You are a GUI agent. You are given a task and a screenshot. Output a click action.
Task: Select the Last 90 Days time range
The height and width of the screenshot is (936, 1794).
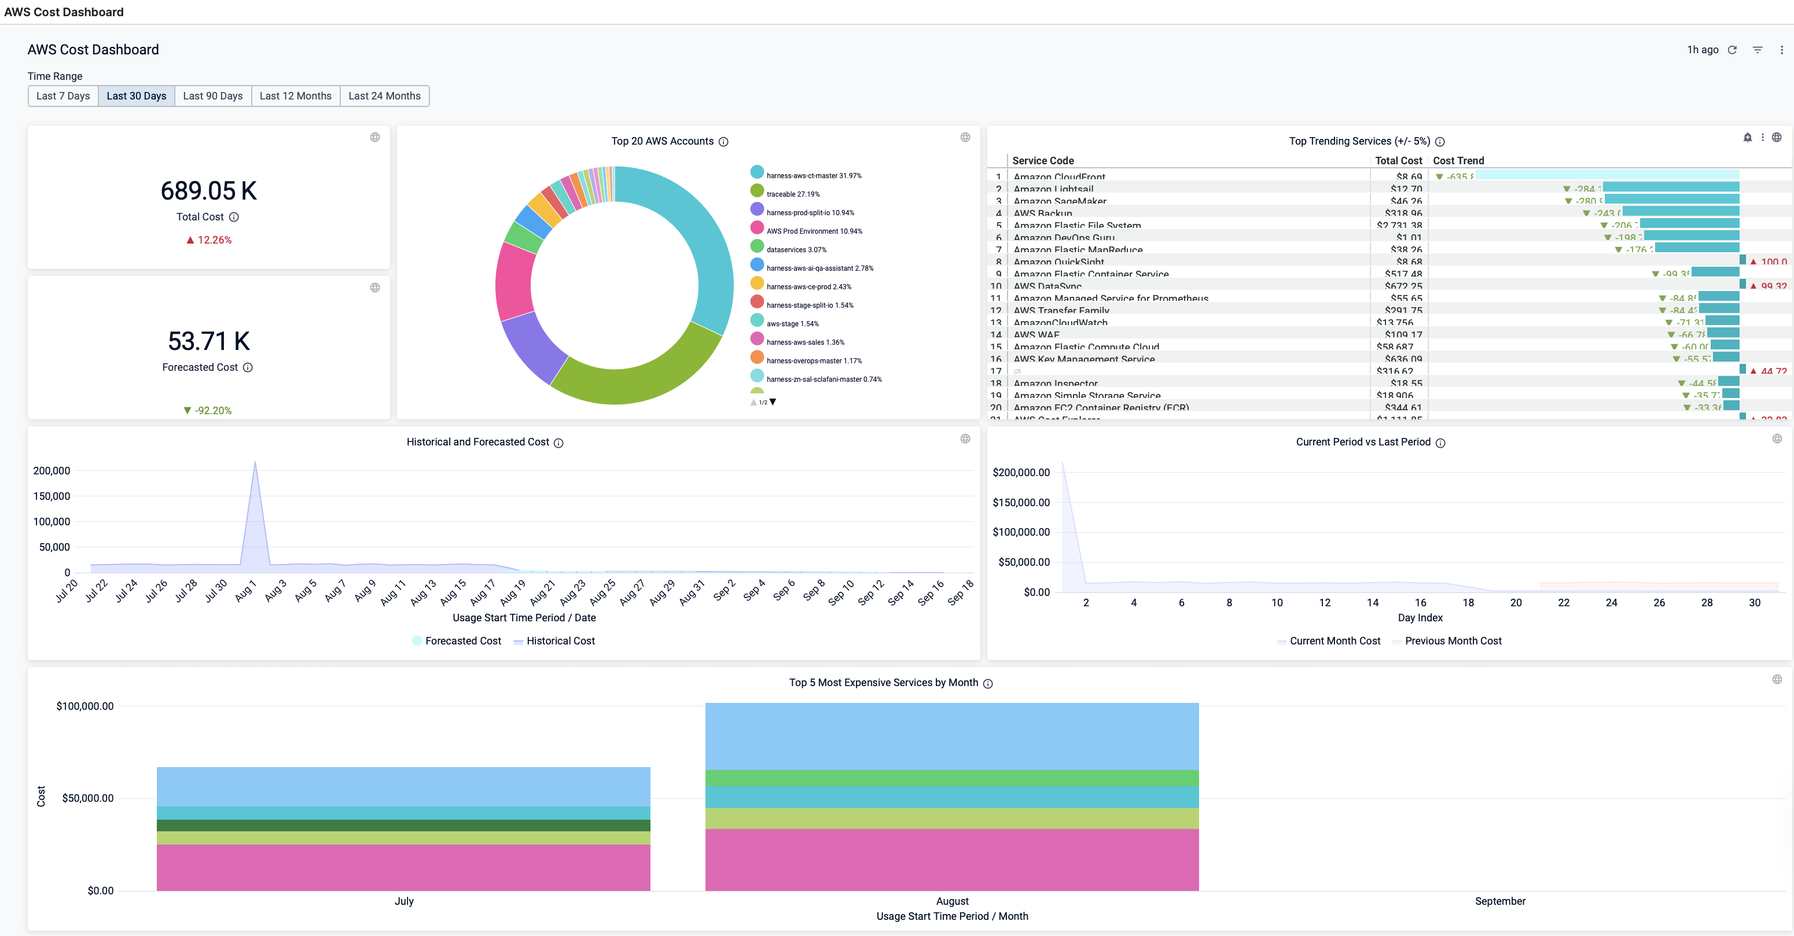tap(212, 96)
